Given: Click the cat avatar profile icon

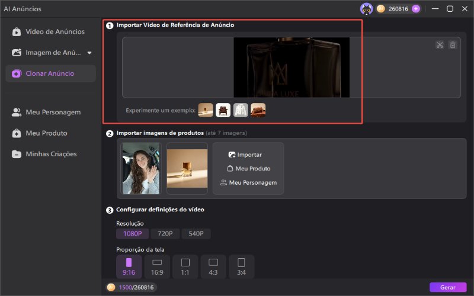Looking at the screenshot, I should point(366,9).
